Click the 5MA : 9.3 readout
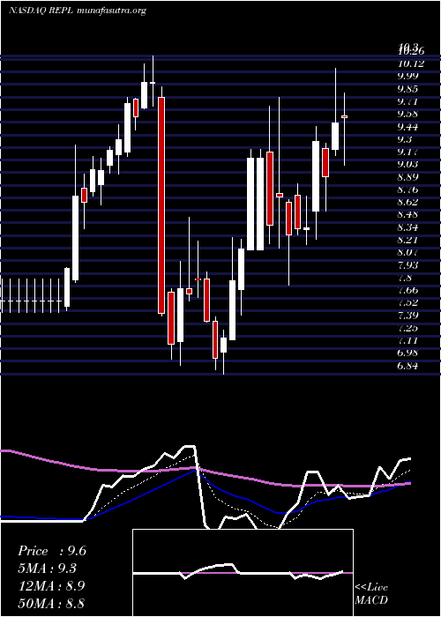Image resolution: width=441 pixels, height=617 pixels. point(48,569)
